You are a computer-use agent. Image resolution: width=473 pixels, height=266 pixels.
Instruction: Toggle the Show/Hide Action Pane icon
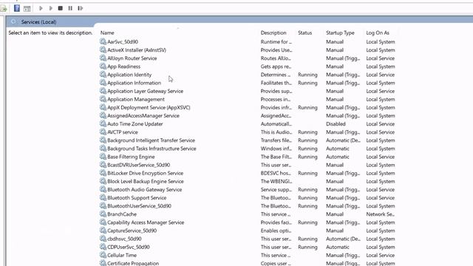[27, 8]
